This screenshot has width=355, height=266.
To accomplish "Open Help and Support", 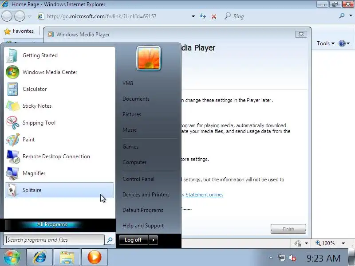I will click(143, 226).
